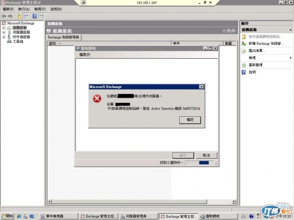Click the resize grip of 選取網域 dialog

216,163
